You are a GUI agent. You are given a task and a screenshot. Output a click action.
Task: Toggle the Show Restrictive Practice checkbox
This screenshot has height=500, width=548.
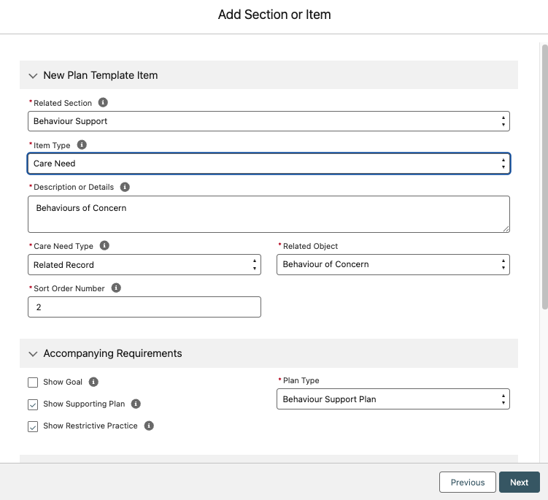(33, 426)
